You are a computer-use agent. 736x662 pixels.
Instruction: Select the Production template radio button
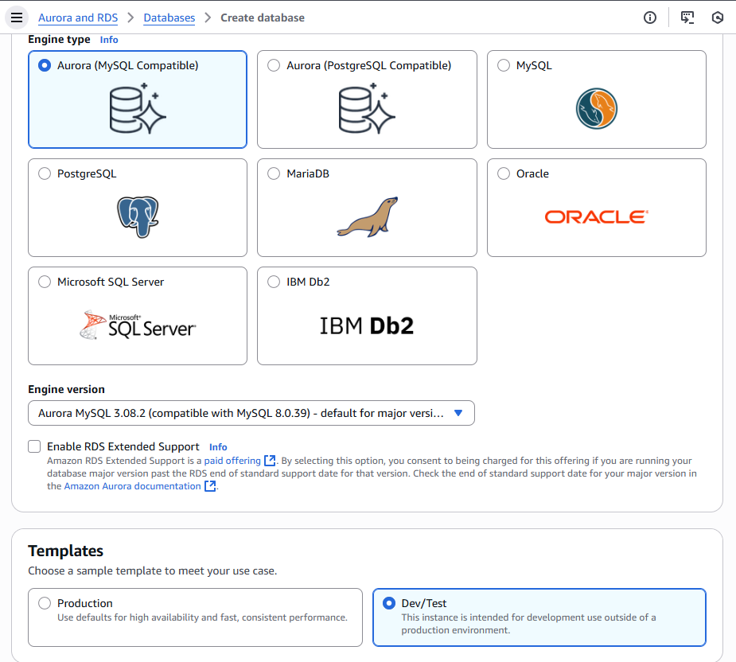(45, 603)
